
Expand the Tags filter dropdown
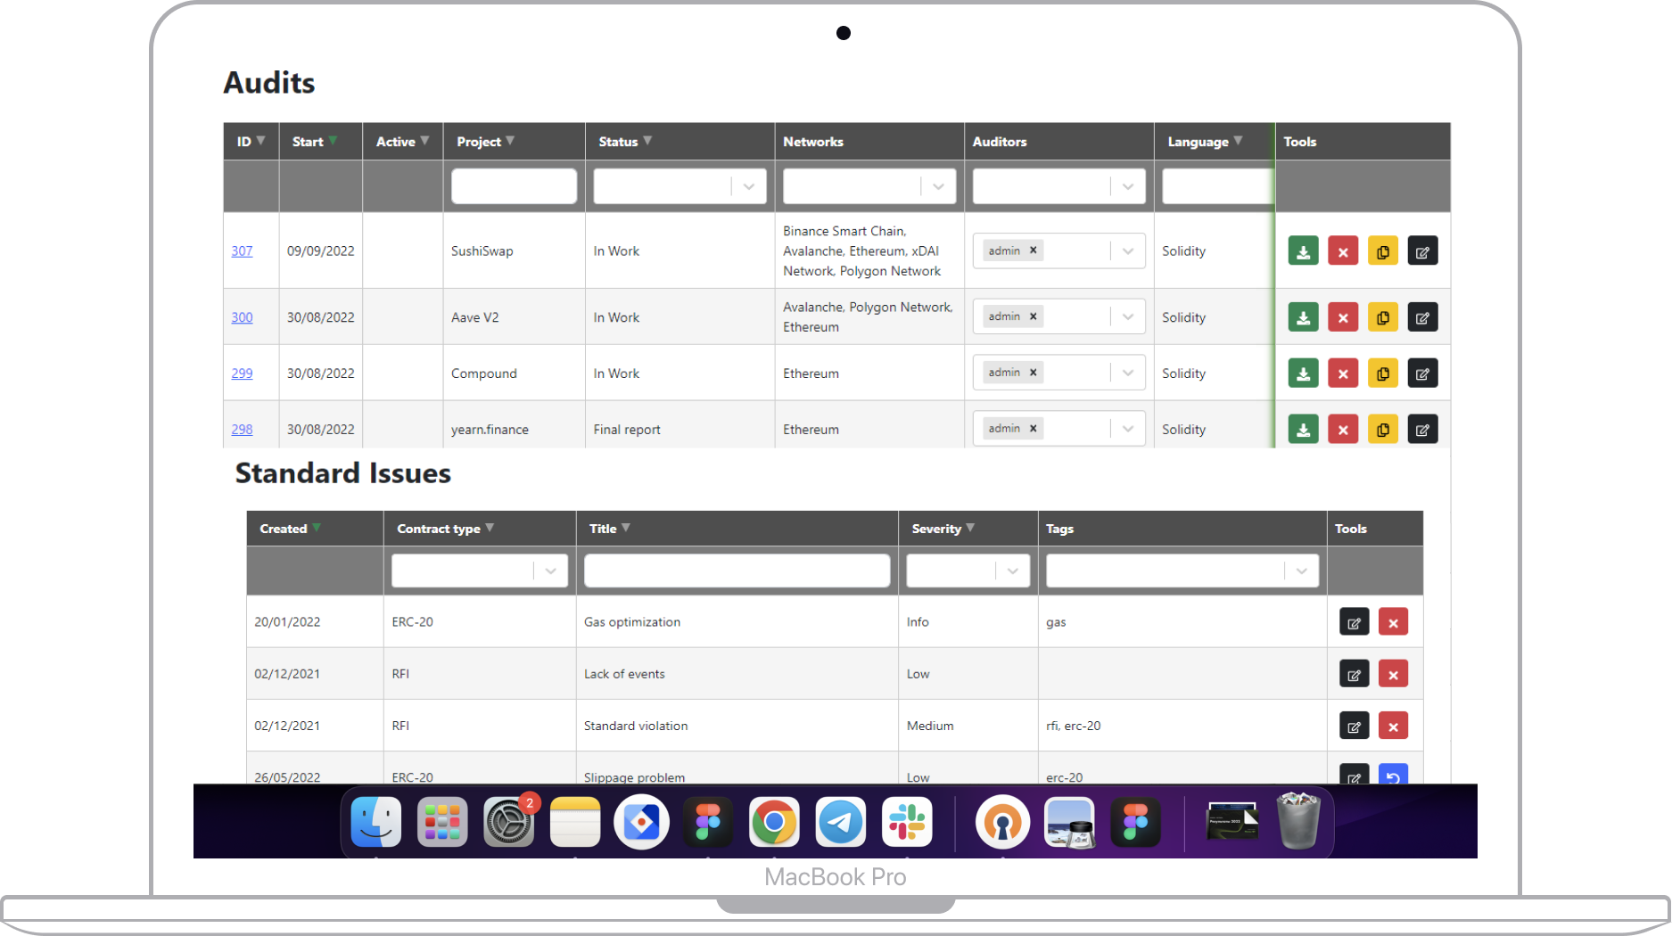tap(1300, 570)
